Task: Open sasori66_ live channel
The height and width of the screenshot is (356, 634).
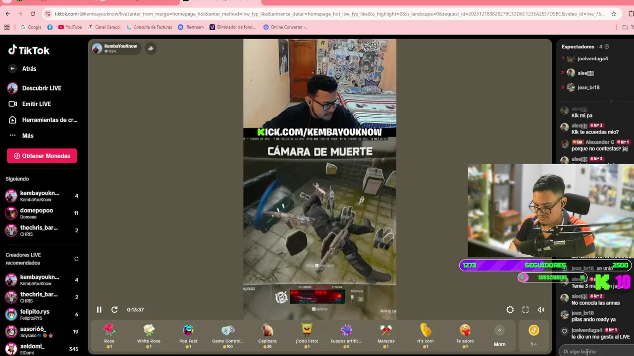Action: click(42, 332)
